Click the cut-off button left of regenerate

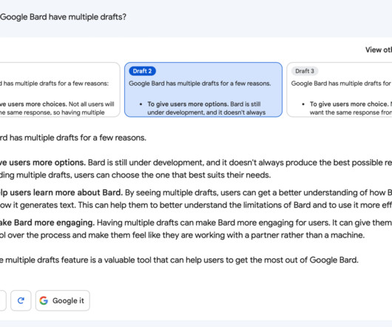coord(3,300)
